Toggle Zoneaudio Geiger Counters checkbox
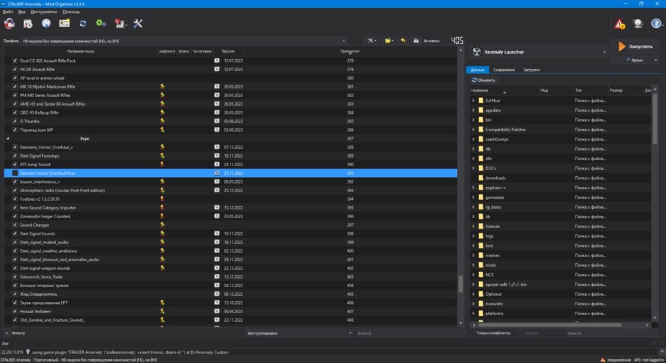 [15, 216]
